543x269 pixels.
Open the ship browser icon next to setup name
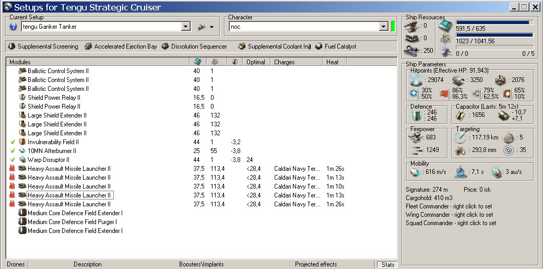(202, 27)
